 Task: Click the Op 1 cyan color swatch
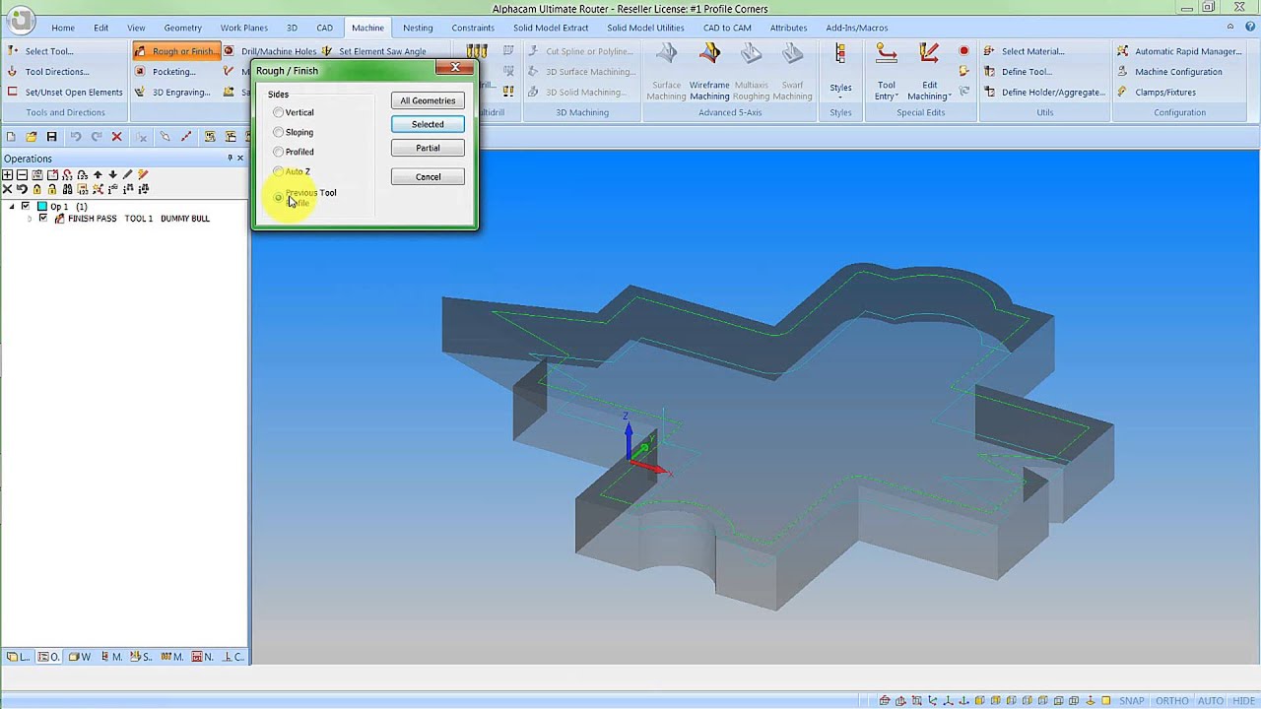coord(42,207)
